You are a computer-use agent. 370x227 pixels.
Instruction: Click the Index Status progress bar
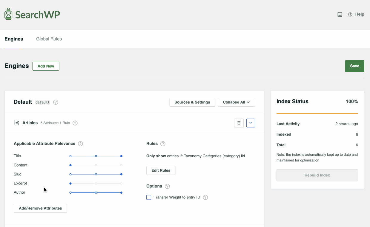coord(317,113)
